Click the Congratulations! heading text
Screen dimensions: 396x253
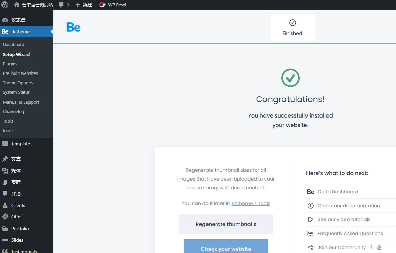(x=290, y=99)
